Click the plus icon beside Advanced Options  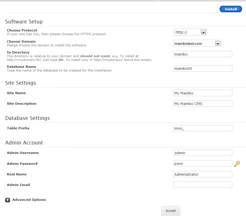[8, 200]
